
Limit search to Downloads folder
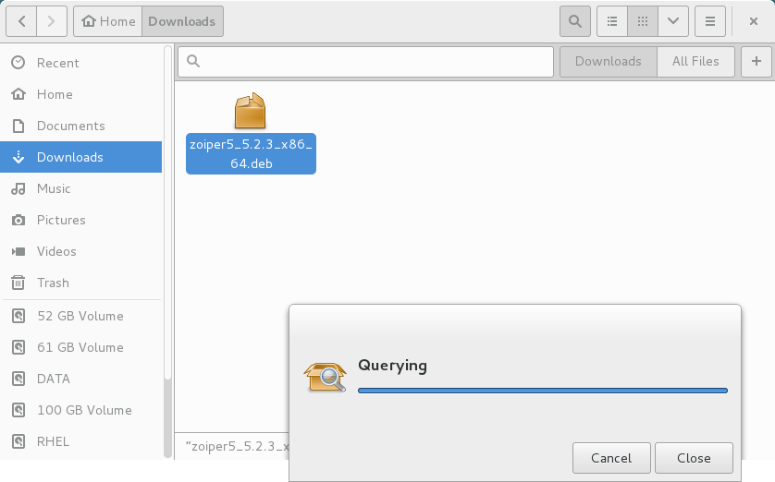[608, 61]
